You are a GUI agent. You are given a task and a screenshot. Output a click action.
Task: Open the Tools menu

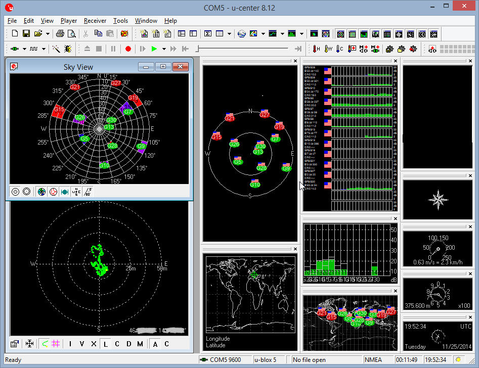120,21
